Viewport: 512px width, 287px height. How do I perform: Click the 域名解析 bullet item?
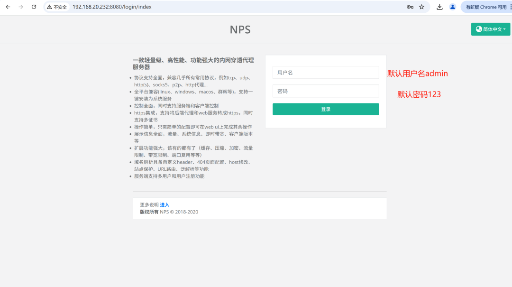(x=192, y=166)
